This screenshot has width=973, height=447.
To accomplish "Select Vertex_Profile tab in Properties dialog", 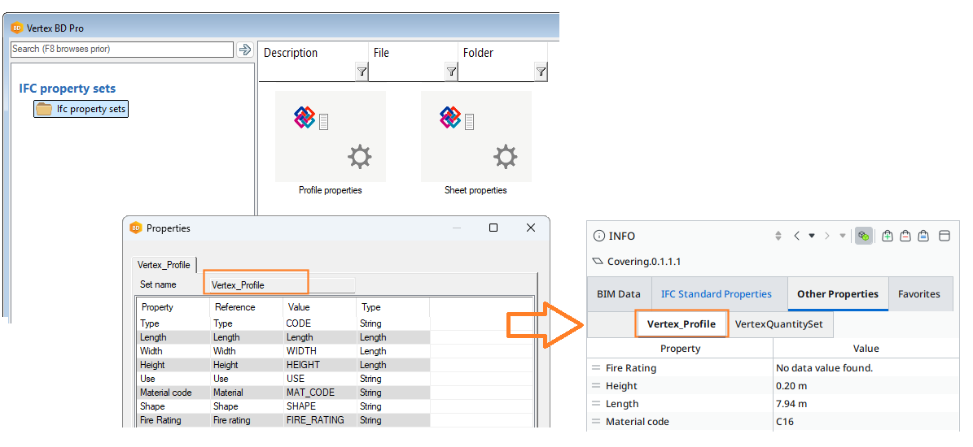I will [x=164, y=265].
